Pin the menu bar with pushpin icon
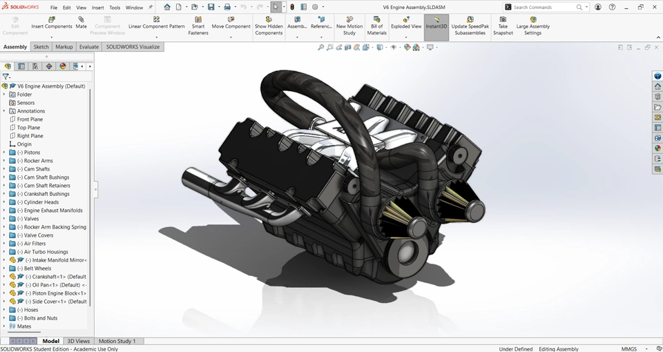663x352 pixels. tap(151, 7)
